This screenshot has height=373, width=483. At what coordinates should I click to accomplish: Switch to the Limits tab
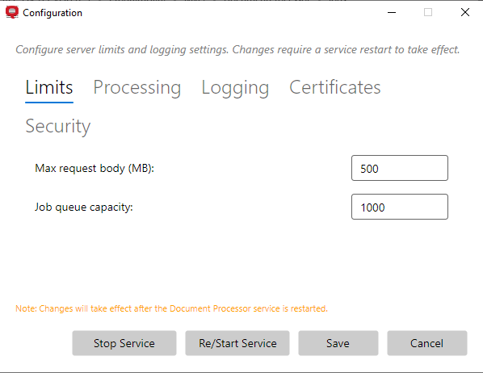[49, 88]
